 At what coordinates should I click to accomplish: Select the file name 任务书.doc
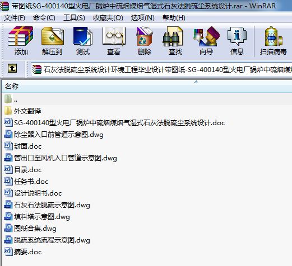click(x=31, y=182)
